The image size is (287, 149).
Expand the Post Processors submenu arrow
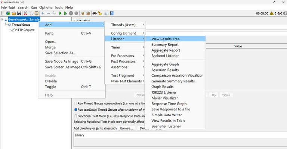[143, 61]
